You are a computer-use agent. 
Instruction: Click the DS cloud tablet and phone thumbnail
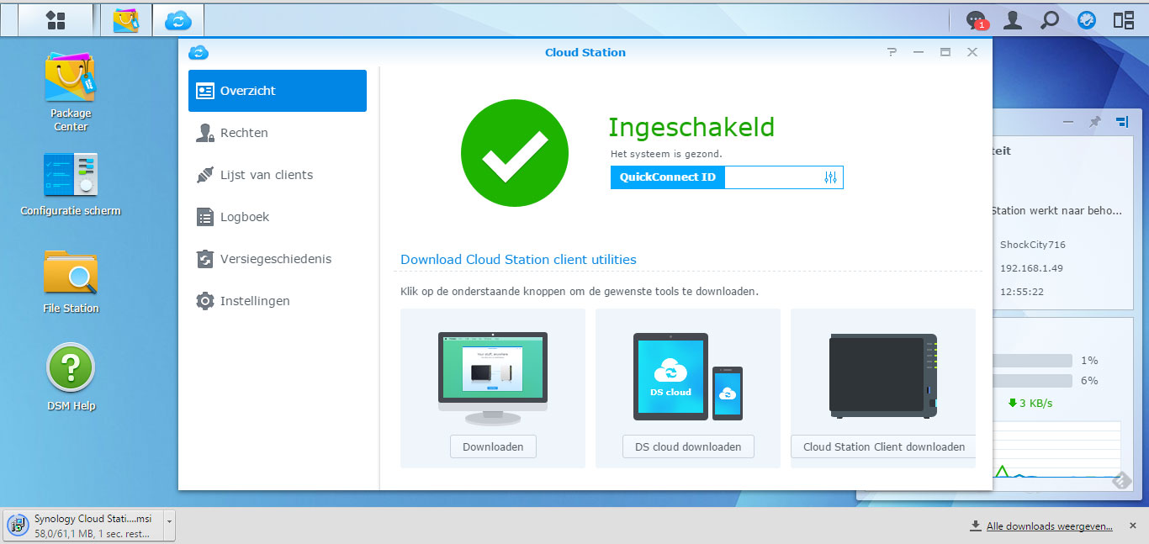[x=688, y=377]
